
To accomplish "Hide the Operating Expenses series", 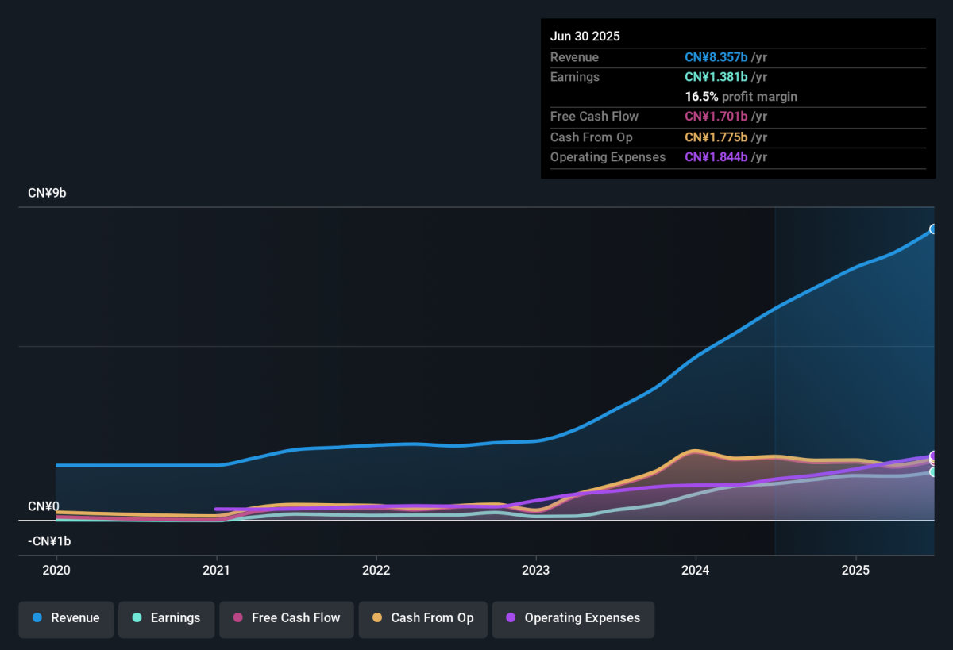I will [573, 618].
